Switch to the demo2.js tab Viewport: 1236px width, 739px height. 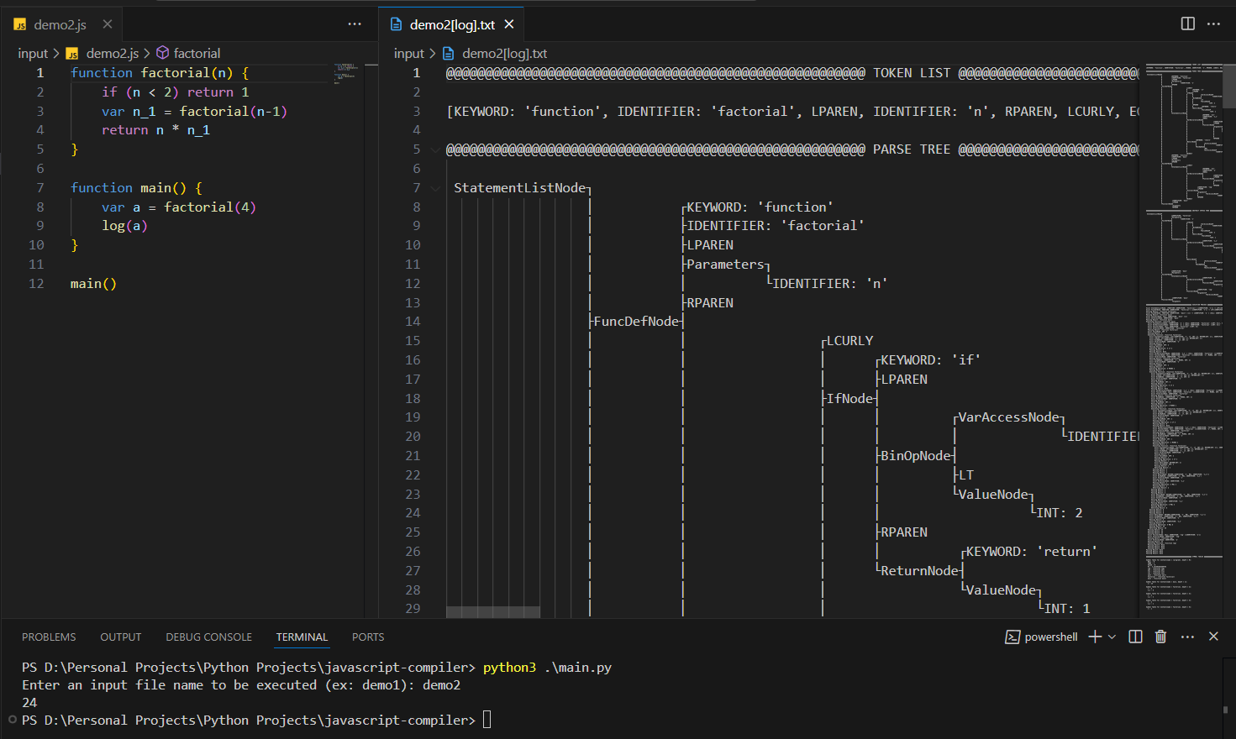click(x=60, y=24)
